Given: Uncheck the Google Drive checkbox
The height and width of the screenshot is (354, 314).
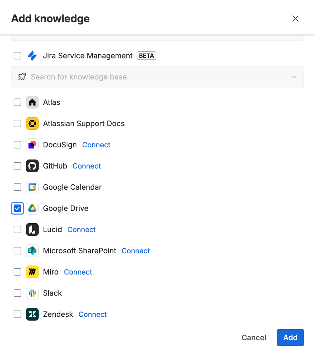Looking at the screenshot, I should click(17, 208).
